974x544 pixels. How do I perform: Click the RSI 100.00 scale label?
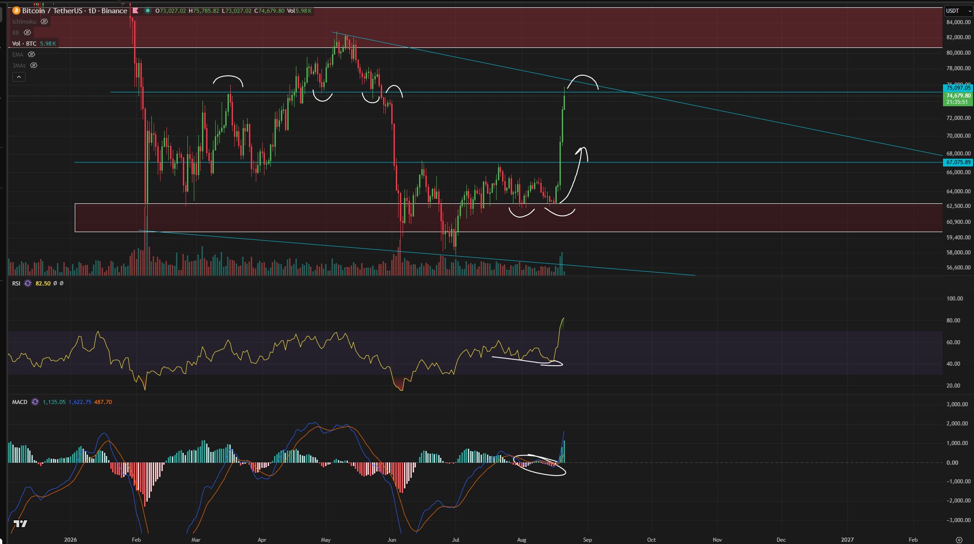[x=955, y=299]
